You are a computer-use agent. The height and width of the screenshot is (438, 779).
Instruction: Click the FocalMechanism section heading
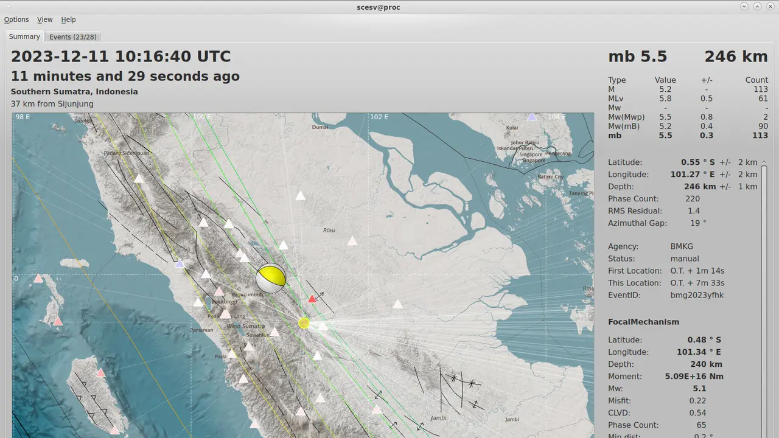click(643, 322)
